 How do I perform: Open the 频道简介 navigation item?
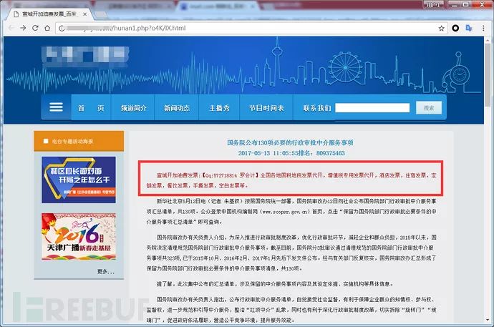click(134, 108)
